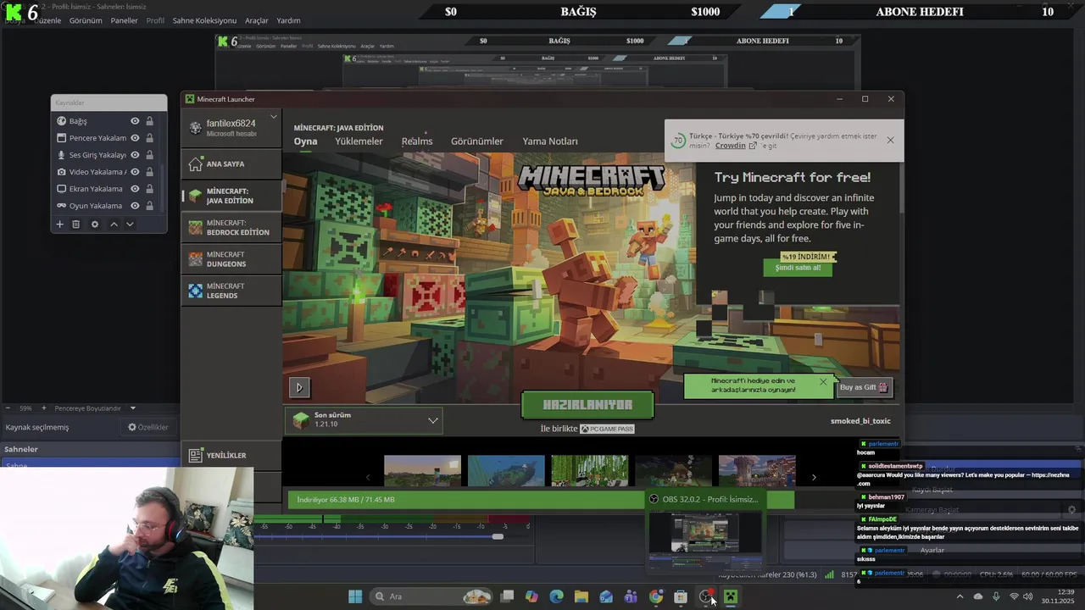The height and width of the screenshot is (610, 1085).
Task: Hide the Bağış source
Action: point(135,121)
